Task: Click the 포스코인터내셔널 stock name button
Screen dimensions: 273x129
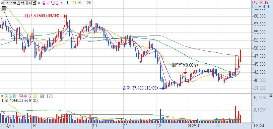Action: click(20, 3)
